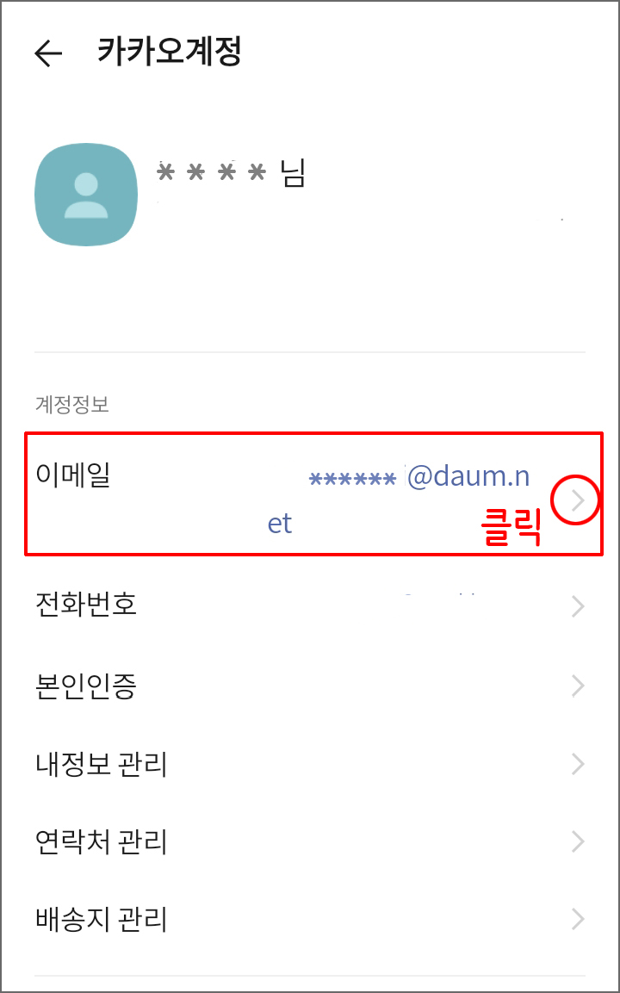Tap the chevron next to 연락처 관리
The image size is (620, 993).
(x=578, y=841)
